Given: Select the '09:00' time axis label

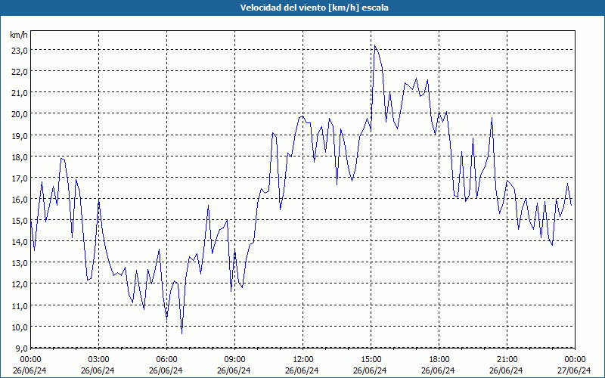Looking at the screenshot, I should point(234,360).
